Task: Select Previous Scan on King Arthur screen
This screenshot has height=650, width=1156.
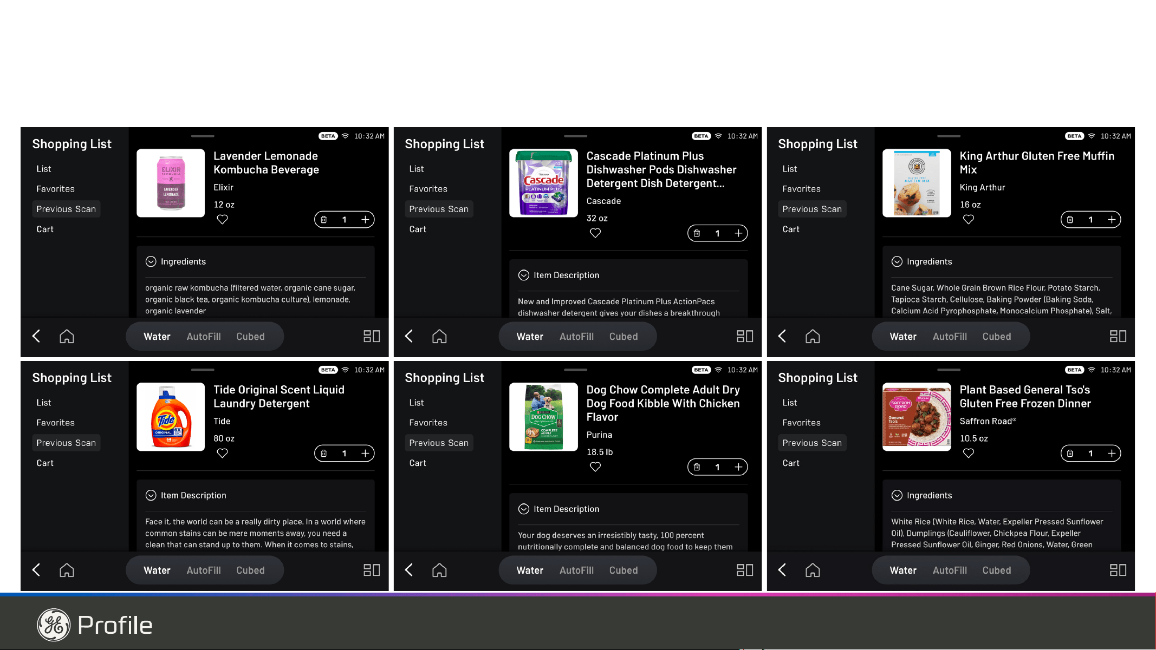Action: click(x=812, y=209)
